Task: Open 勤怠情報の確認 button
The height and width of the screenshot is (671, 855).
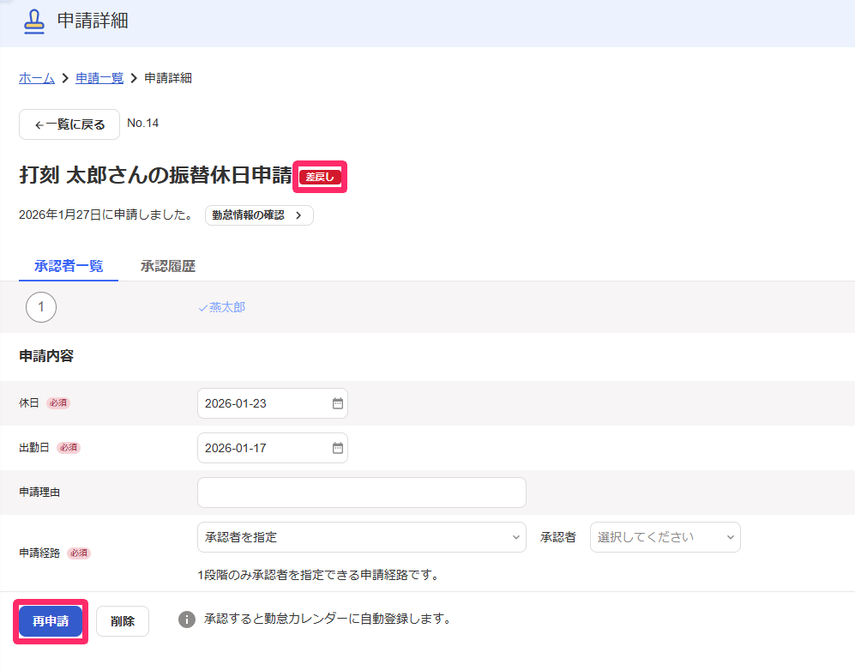Action: click(259, 215)
